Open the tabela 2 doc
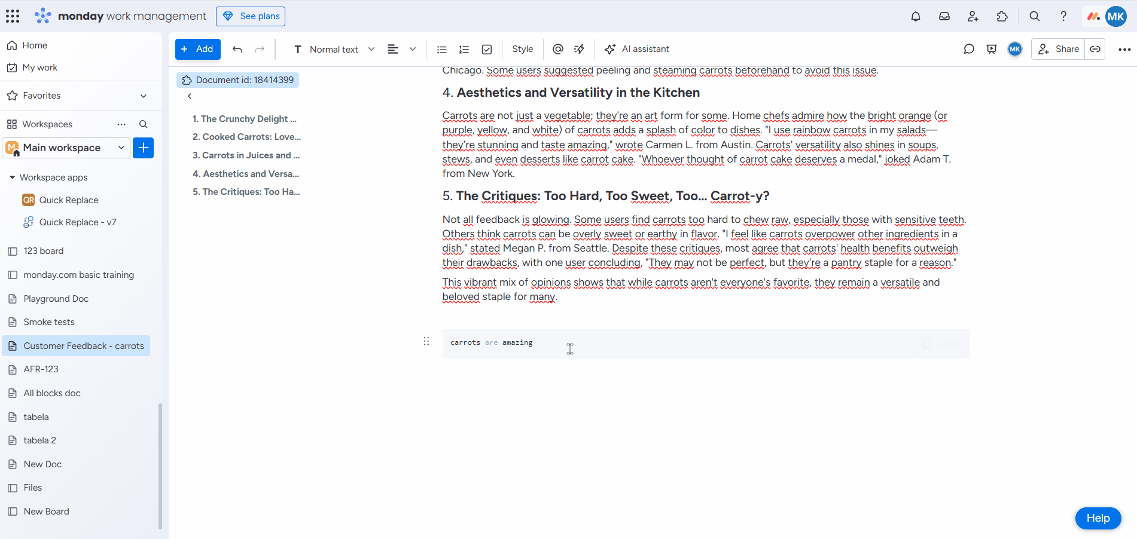Screen dimensions: 1137x539 pyautogui.click(x=39, y=440)
